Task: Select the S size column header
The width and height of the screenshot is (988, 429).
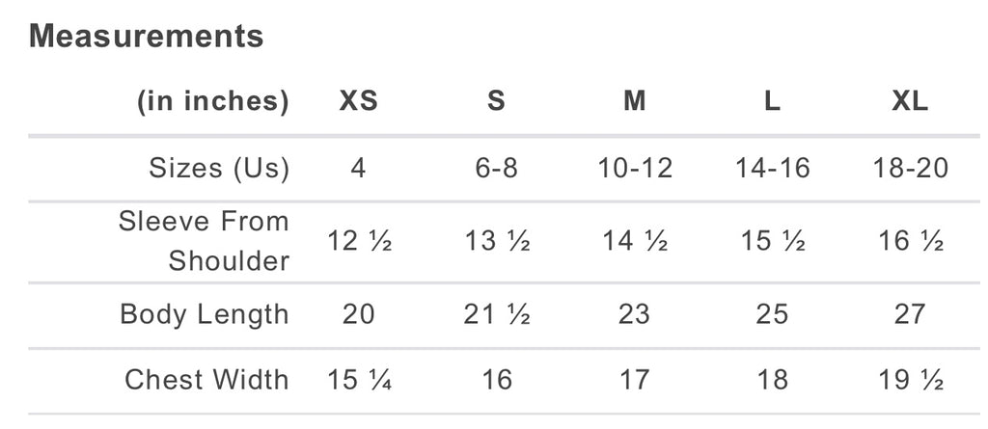Action: click(x=496, y=101)
